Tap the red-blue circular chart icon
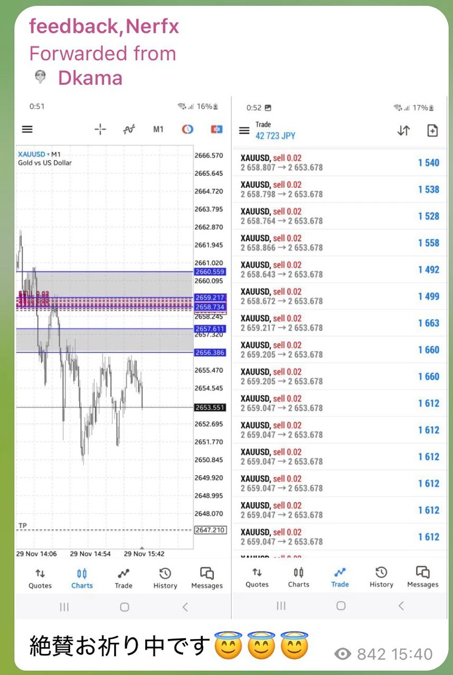Viewport: 453px width, 675px height. click(x=187, y=129)
